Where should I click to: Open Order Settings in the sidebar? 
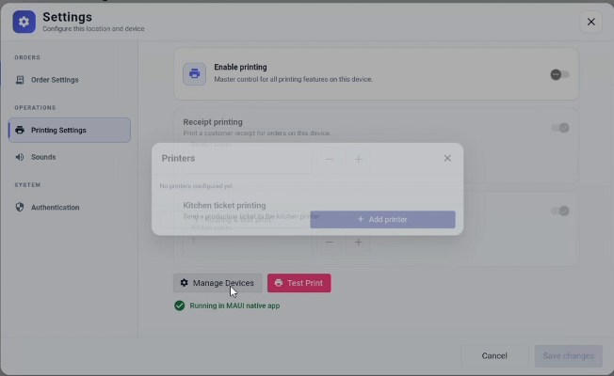tap(70, 80)
